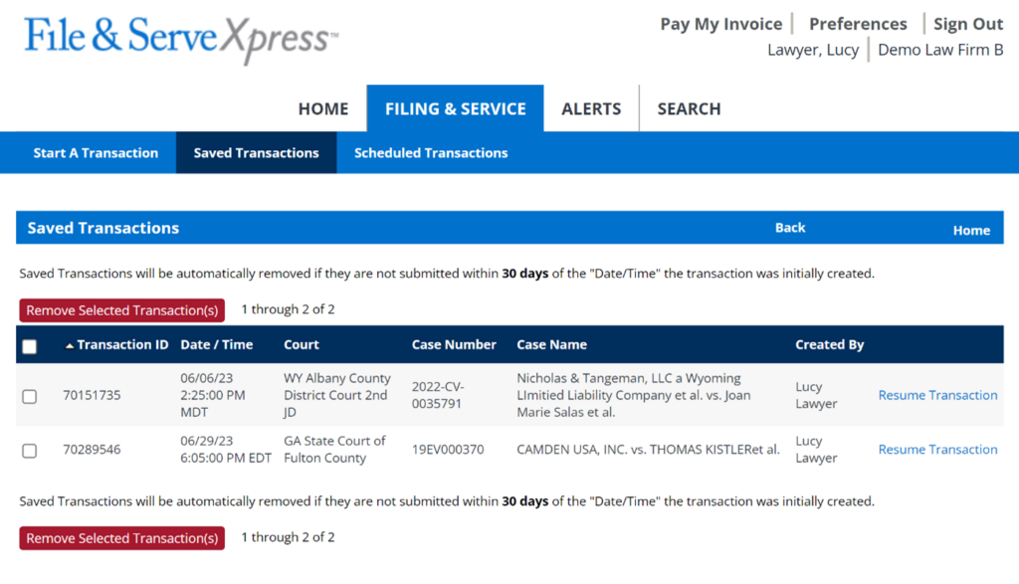Click Pay My Invoice
This screenshot has width=1019, height=584.
(720, 23)
